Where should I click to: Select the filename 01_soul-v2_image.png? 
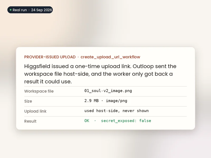108,91
